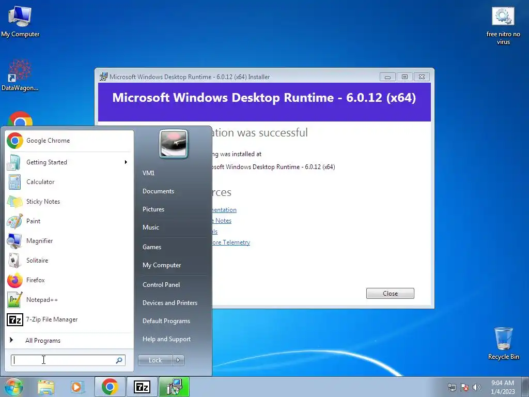This screenshot has height=397, width=529.
Task: Click the Getting Started icon
Action: pyautogui.click(x=14, y=162)
